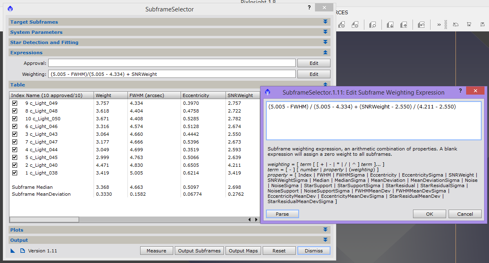
Task: Click the Output Subframes button
Action: point(199,251)
